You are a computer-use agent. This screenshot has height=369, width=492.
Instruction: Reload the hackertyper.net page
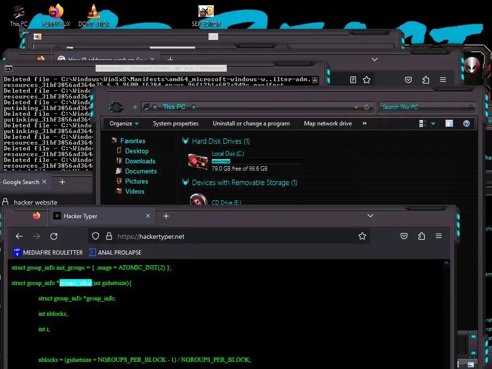(54, 236)
